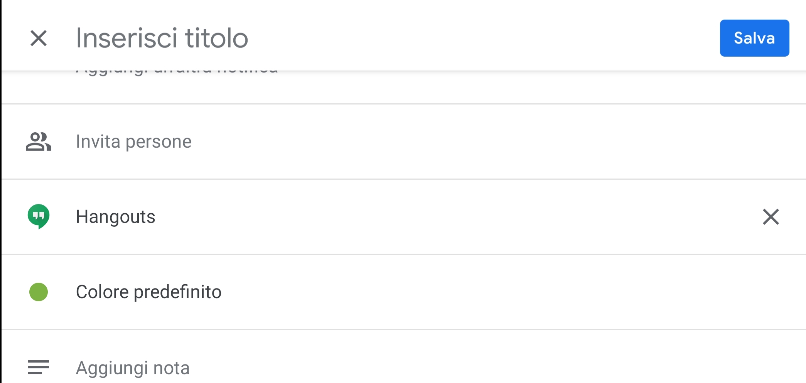Click the green Hangouts logo icon
The width and height of the screenshot is (806, 383).
[39, 216]
